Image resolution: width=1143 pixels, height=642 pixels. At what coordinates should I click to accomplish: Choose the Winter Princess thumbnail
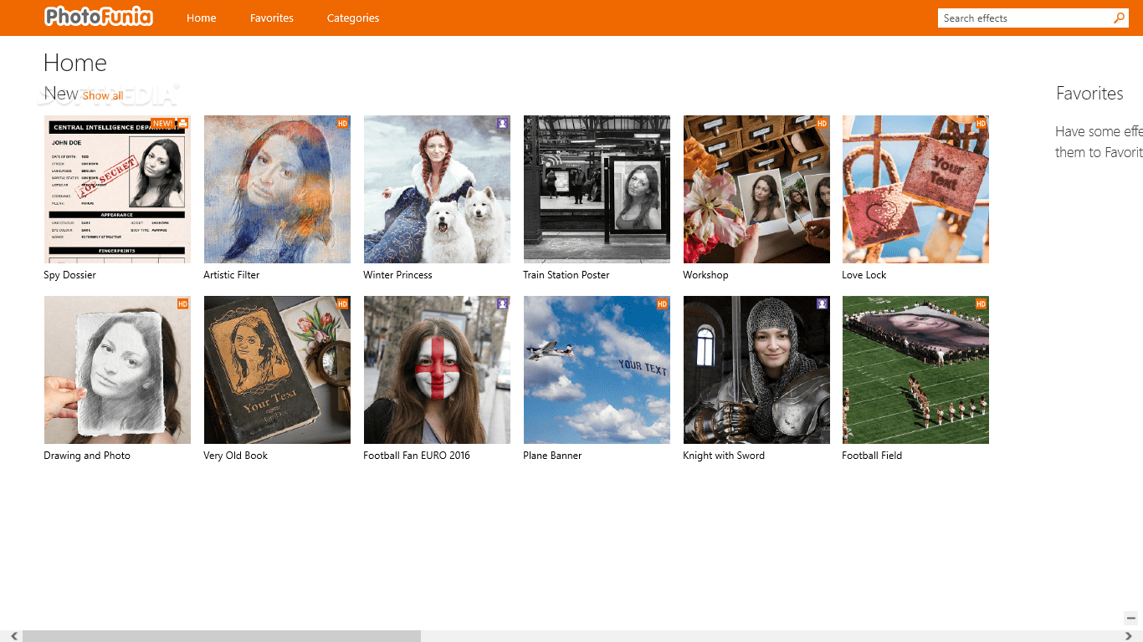point(437,189)
